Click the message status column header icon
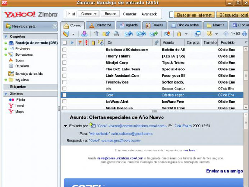This screenshot has height=187, width=249. coord(101,43)
